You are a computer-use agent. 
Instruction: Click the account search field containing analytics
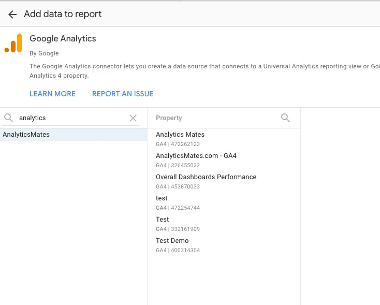(x=71, y=118)
